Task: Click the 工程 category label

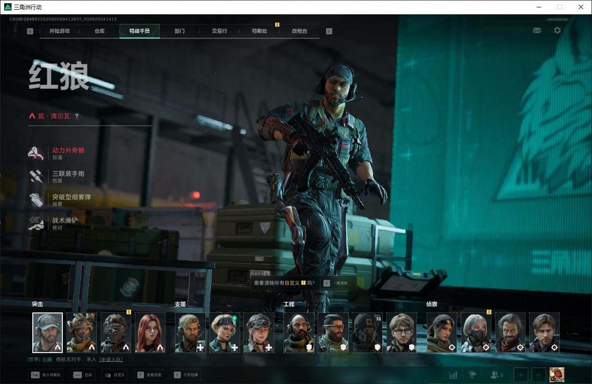Action: point(289,304)
